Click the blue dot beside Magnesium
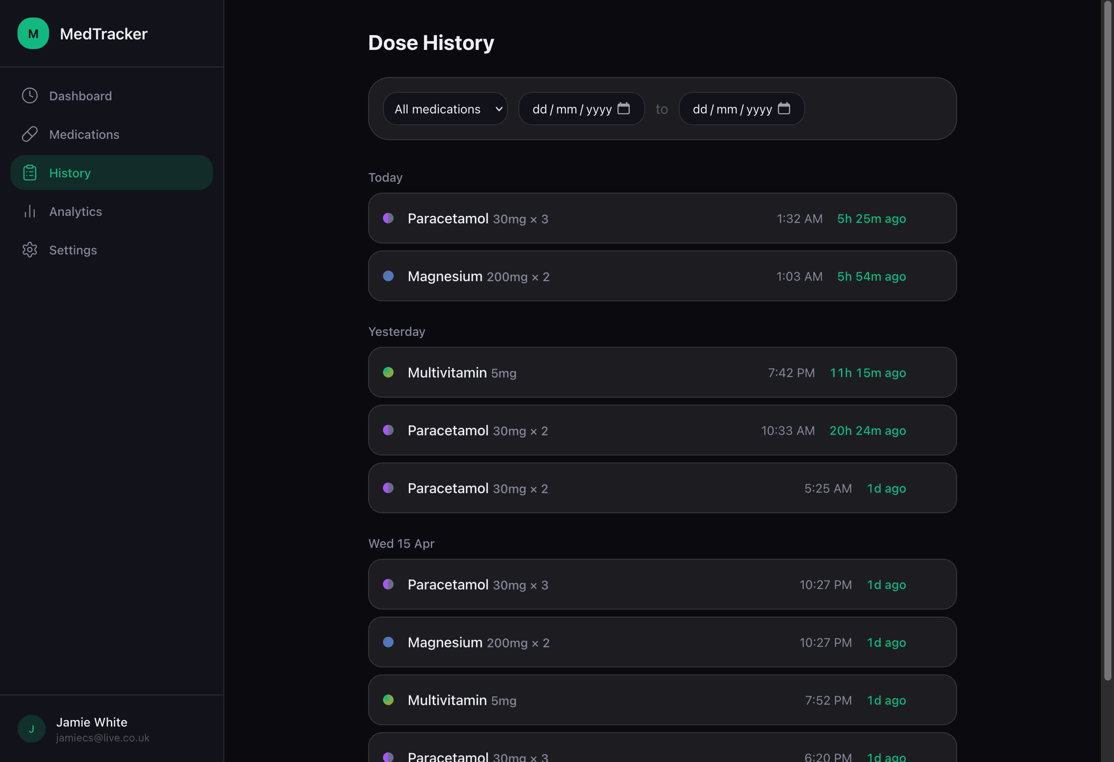The height and width of the screenshot is (762, 1114). (x=388, y=276)
